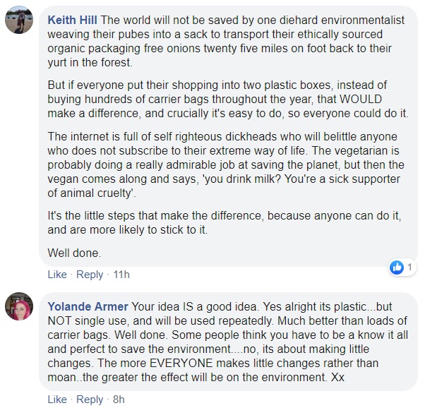Click the paragraph starting 'The world will not'
This screenshot has height=408, width=425.
226,42
